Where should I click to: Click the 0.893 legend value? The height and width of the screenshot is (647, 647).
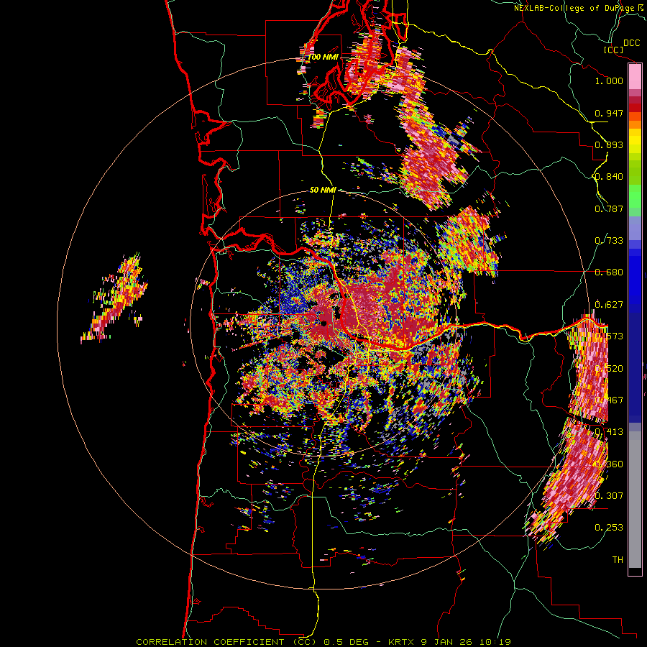pyautogui.click(x=609, y=144)
